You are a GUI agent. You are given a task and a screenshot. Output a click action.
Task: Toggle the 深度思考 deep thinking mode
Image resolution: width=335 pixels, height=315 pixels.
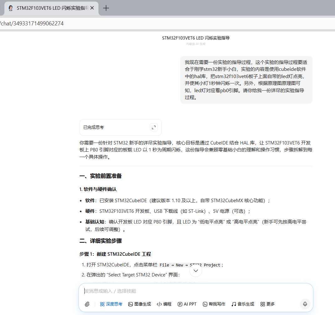pyautogui.click(x=111, y=304)
